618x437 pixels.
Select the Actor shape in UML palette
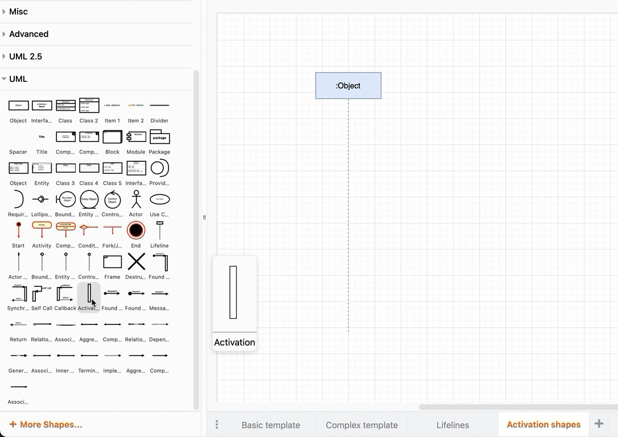point(135,199)
